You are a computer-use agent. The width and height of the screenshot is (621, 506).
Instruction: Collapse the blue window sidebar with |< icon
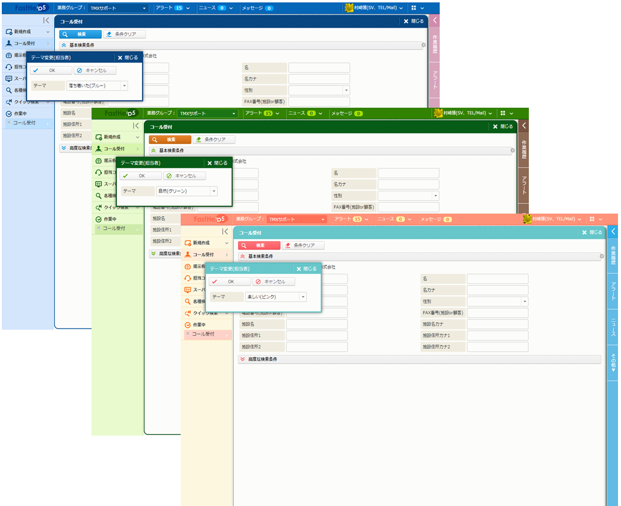[x=46, y=20]
